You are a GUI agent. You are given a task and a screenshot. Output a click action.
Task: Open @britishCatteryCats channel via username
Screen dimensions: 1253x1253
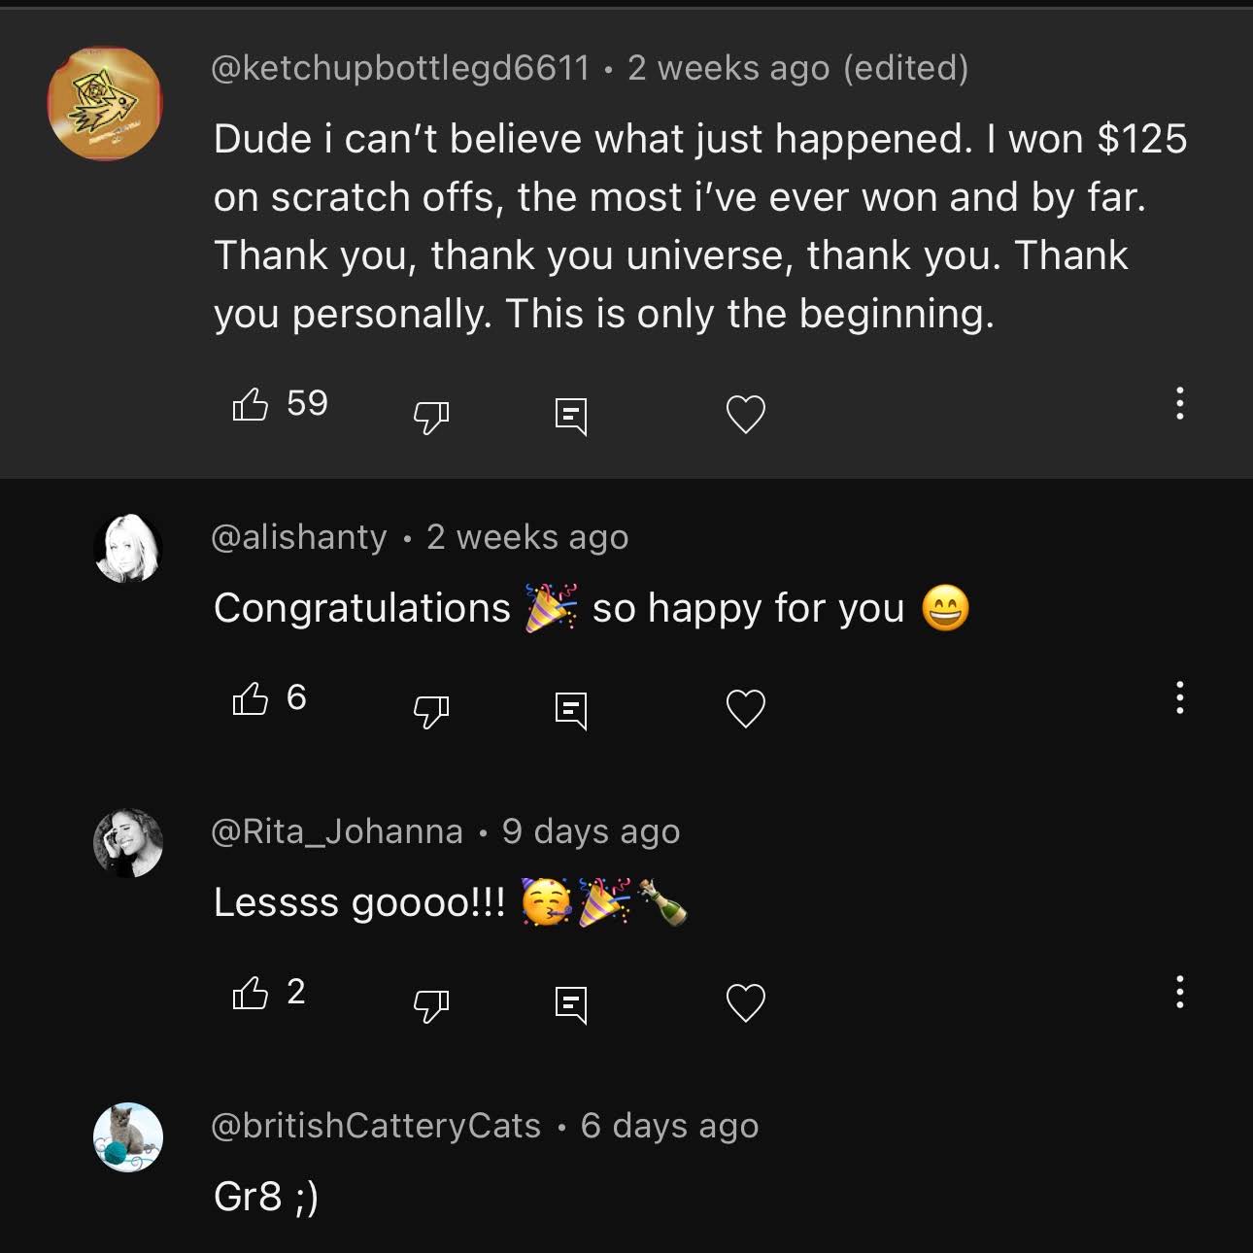(376, 1126)
